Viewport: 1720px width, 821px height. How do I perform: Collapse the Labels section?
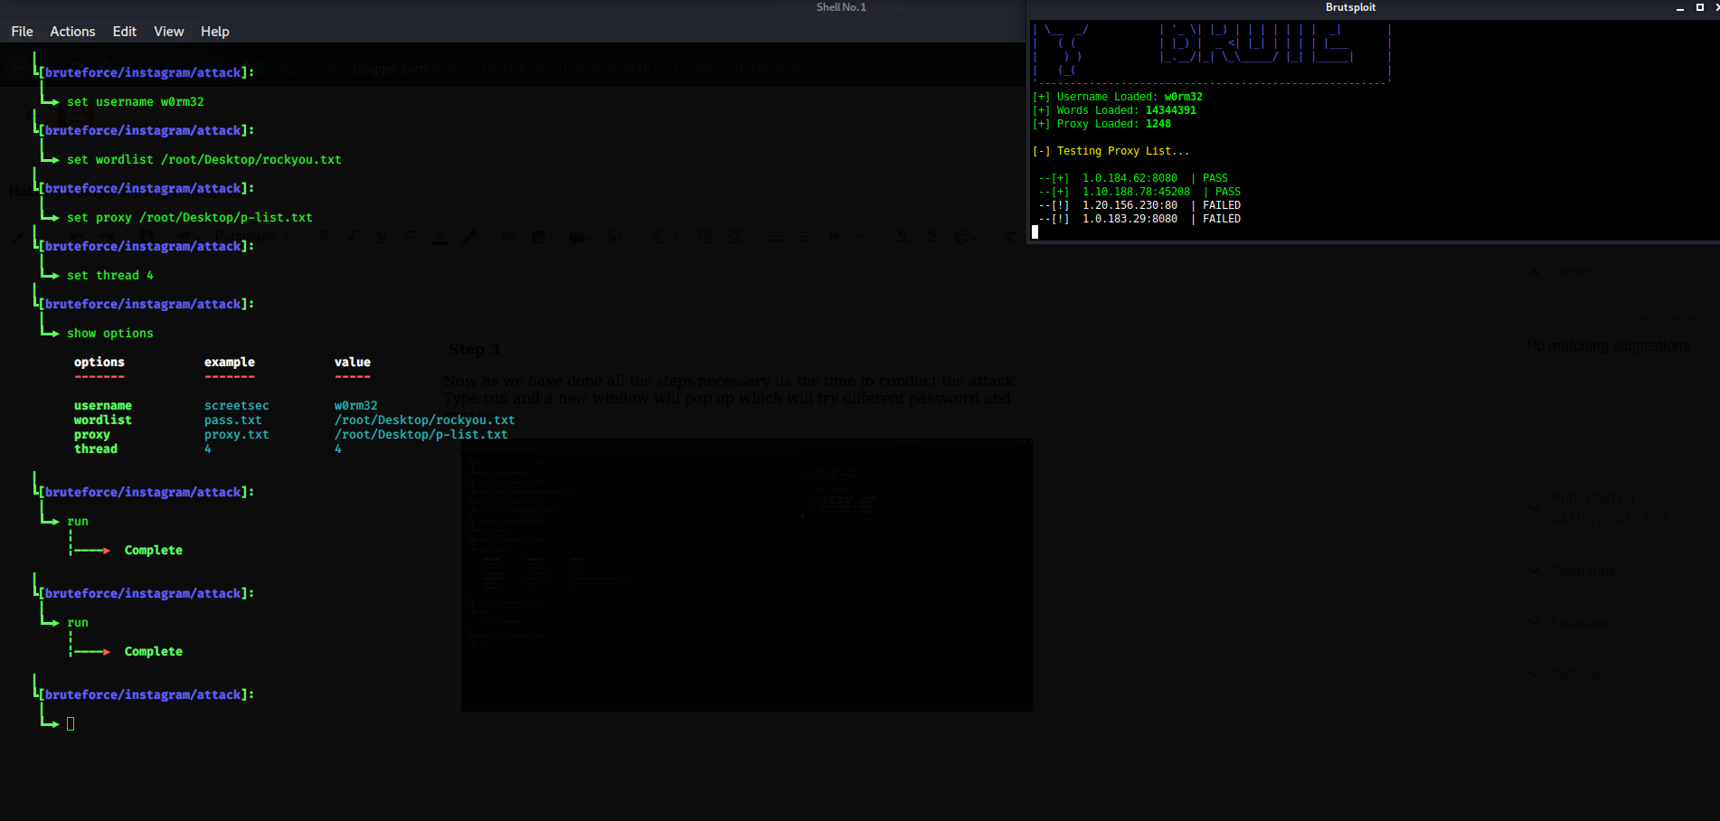pyautogui.click(x=1534, y=272)
